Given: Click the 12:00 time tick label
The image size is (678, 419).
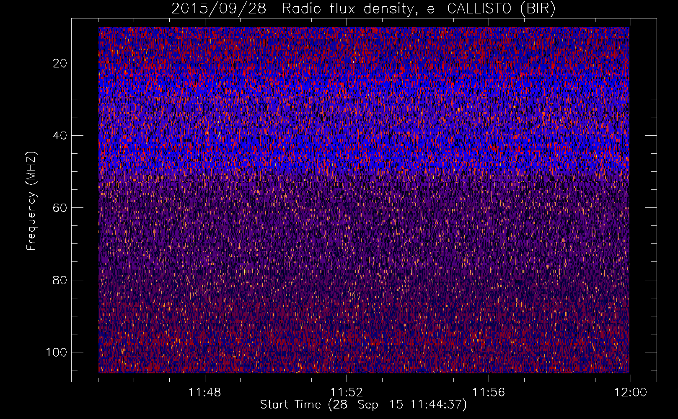Looking at the screenshot, I should click(x=631, y=393).
